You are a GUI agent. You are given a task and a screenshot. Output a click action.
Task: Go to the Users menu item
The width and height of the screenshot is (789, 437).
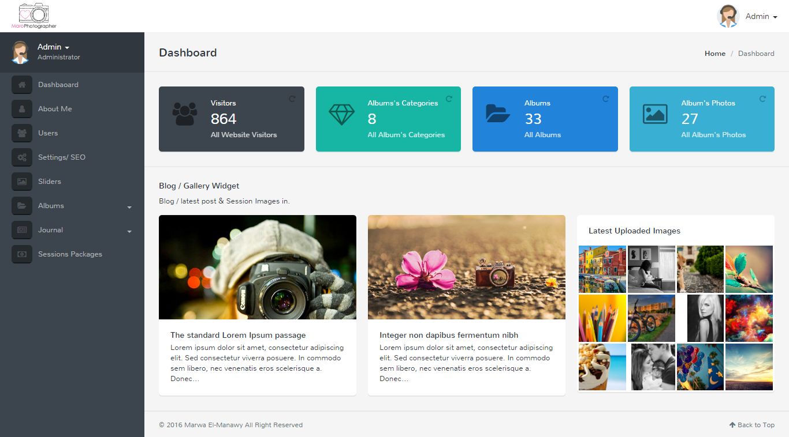click(x=48, y=133)
